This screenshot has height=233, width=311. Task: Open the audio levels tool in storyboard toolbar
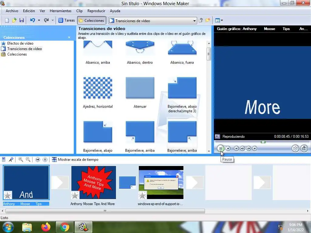[x=4, y=160]
